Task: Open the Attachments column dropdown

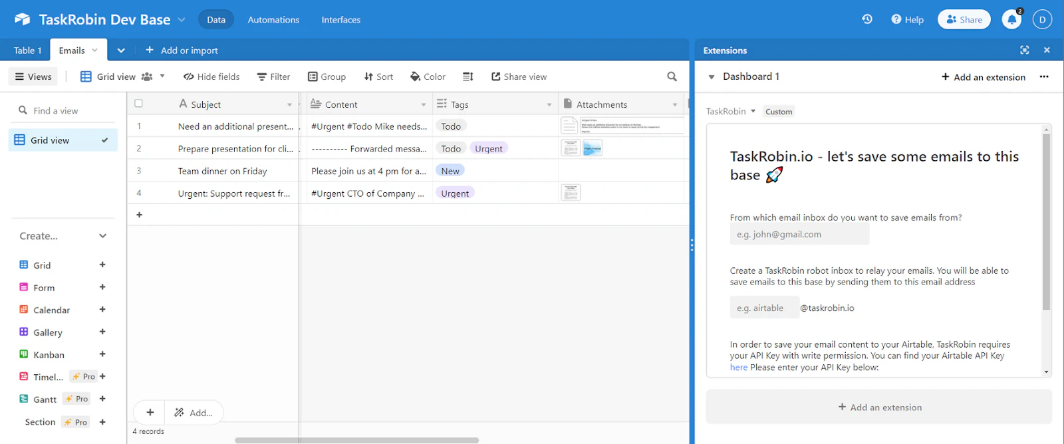Action: (x=675, y=104)
